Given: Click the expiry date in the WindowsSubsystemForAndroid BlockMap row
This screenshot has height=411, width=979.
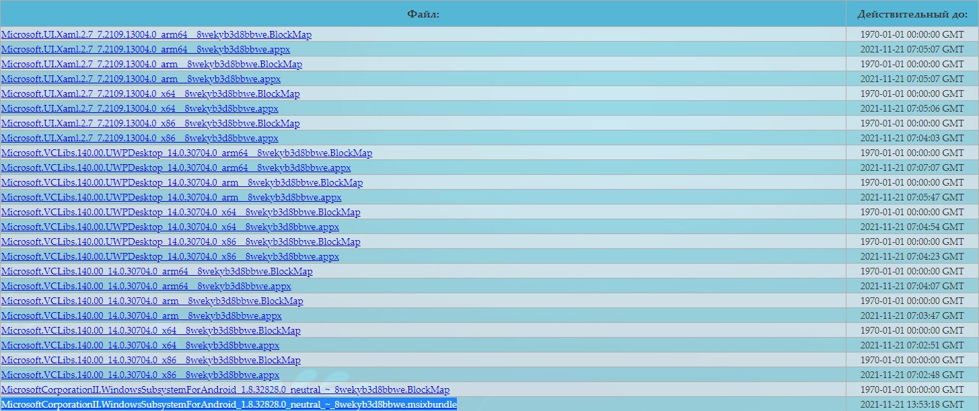Looking at the screenshot, I should click(x=912, y=389).
